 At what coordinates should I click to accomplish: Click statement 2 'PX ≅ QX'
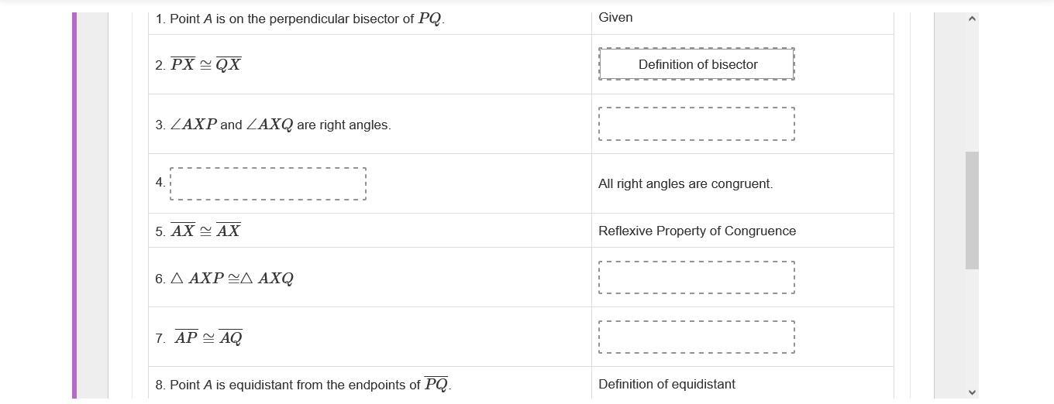[x=198, y=64]
